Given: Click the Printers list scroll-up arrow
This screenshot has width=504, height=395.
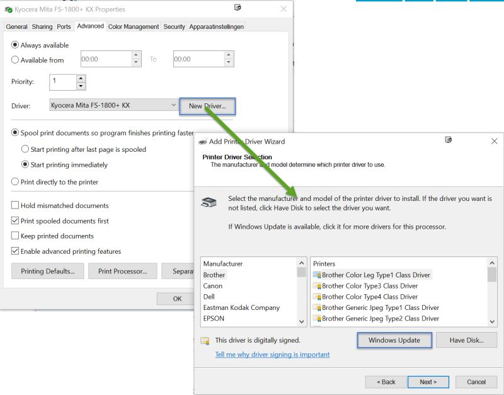Looking at the screenshot, I should click(x=493, y=264).
